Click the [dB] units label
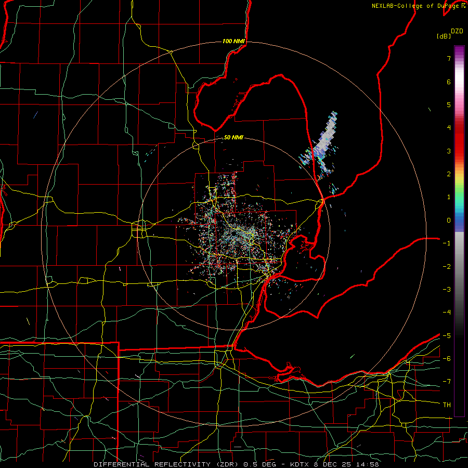 point(444,36)
